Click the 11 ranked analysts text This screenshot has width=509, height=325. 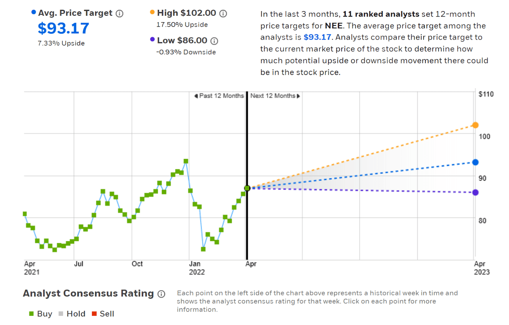tap(381, 14)
